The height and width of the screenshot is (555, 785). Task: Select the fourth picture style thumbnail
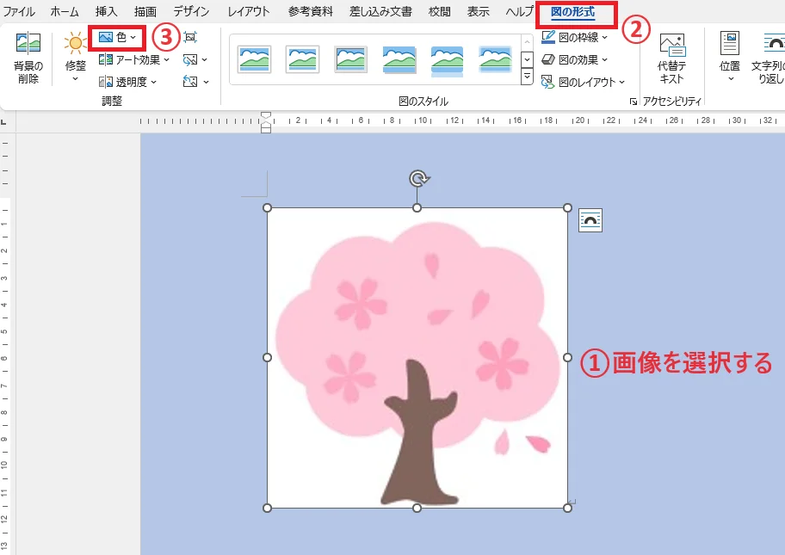[x=399, y=59]
